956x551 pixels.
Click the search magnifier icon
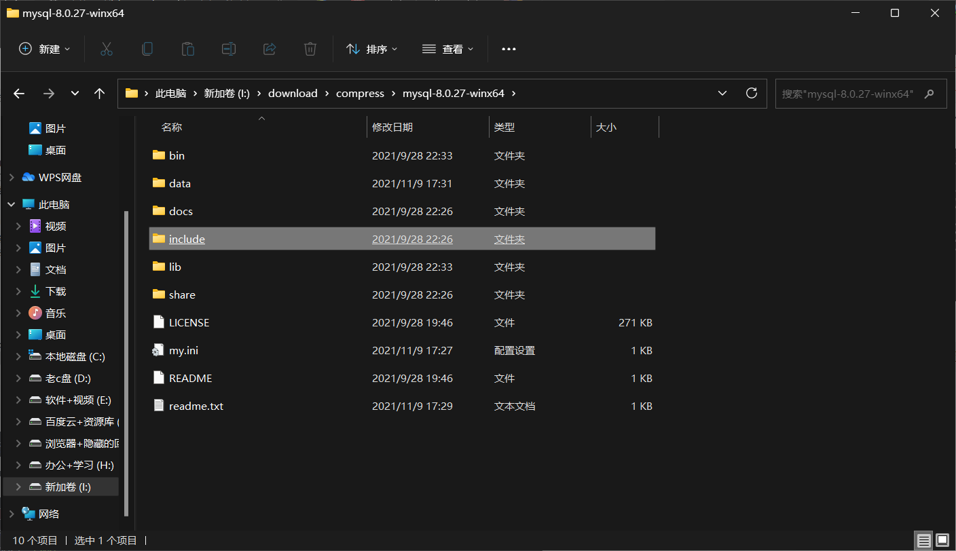(930, 94)
